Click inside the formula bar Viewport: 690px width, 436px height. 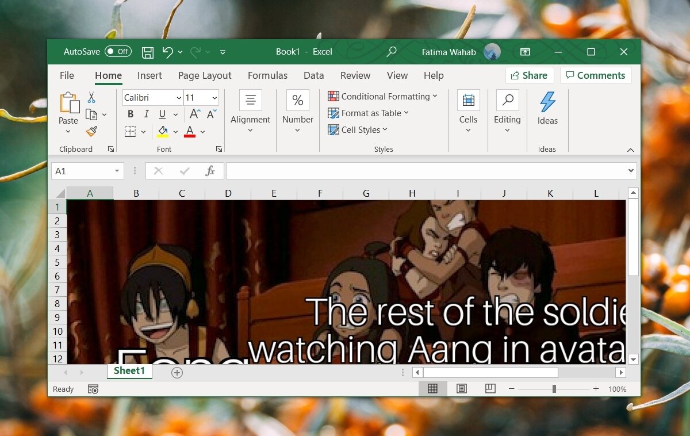click(402, 170)
